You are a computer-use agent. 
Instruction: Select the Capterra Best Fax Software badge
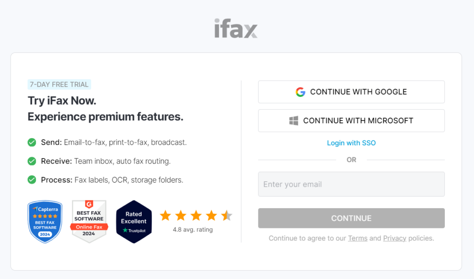44,221
